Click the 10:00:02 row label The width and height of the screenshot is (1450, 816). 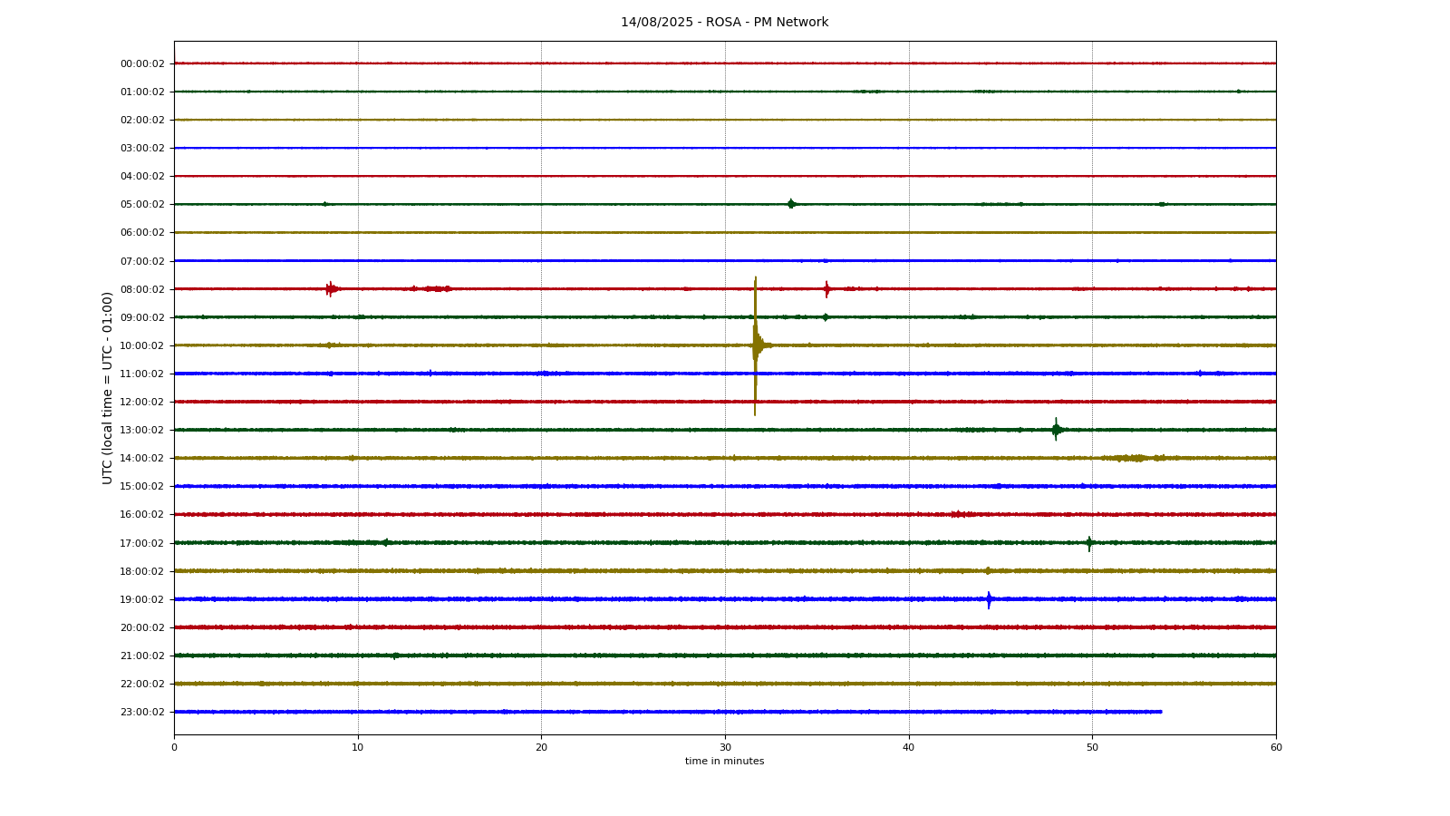[142, 345]
